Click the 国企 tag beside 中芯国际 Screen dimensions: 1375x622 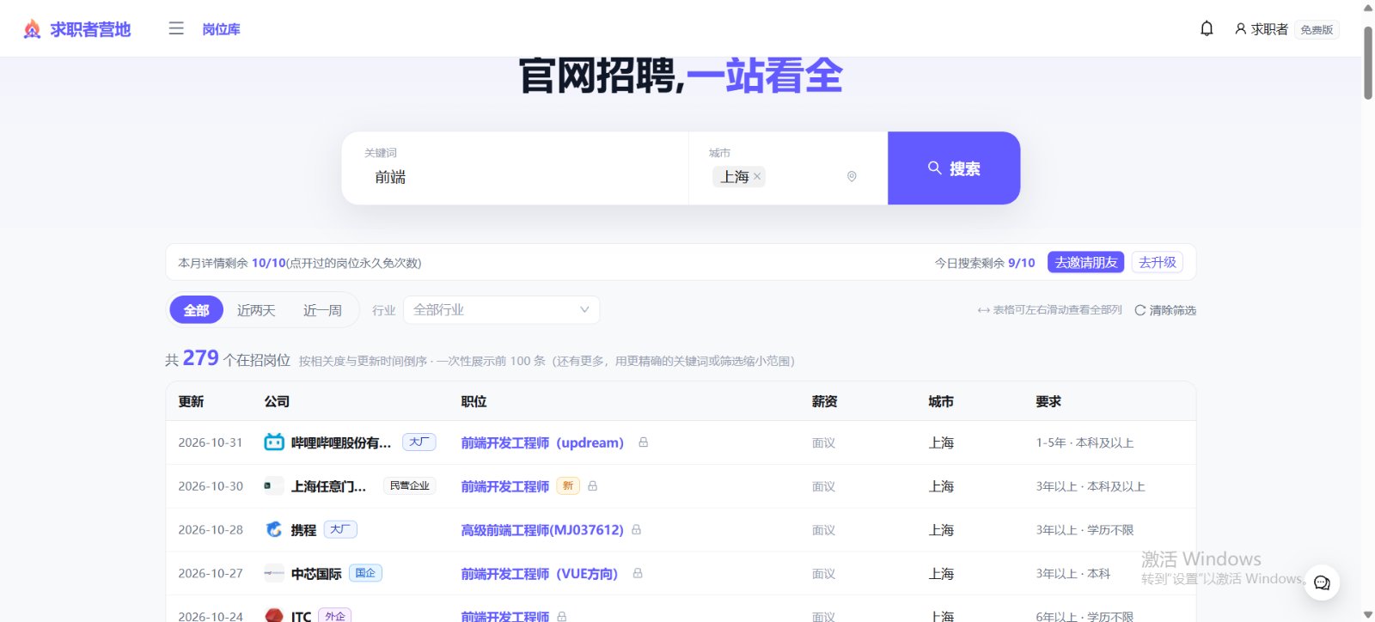click(x=365, y=573)
